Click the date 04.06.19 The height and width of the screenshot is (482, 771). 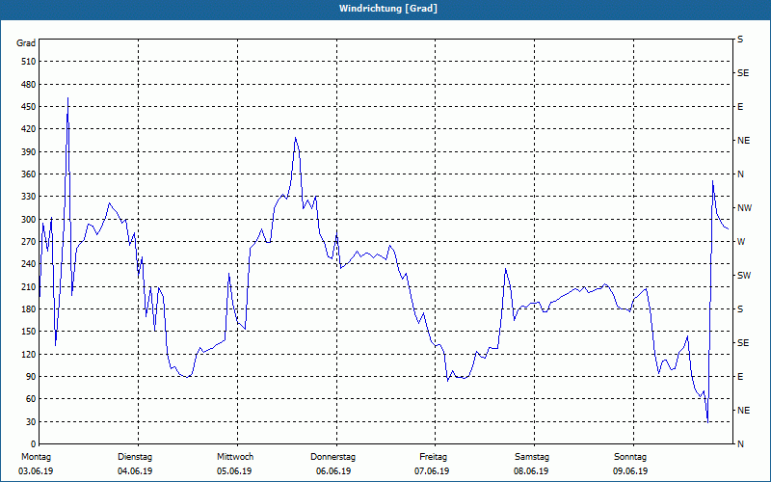coord(135,471)
